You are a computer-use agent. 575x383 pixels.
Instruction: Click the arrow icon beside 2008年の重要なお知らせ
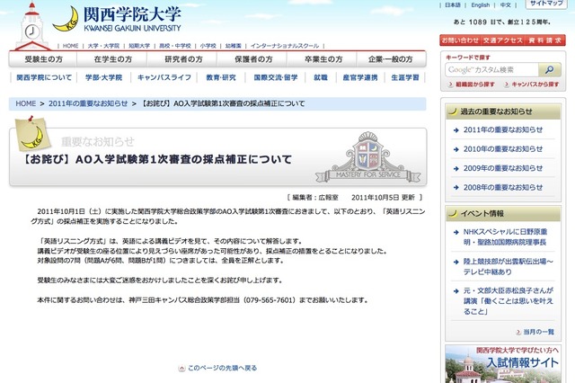(456, 188)
